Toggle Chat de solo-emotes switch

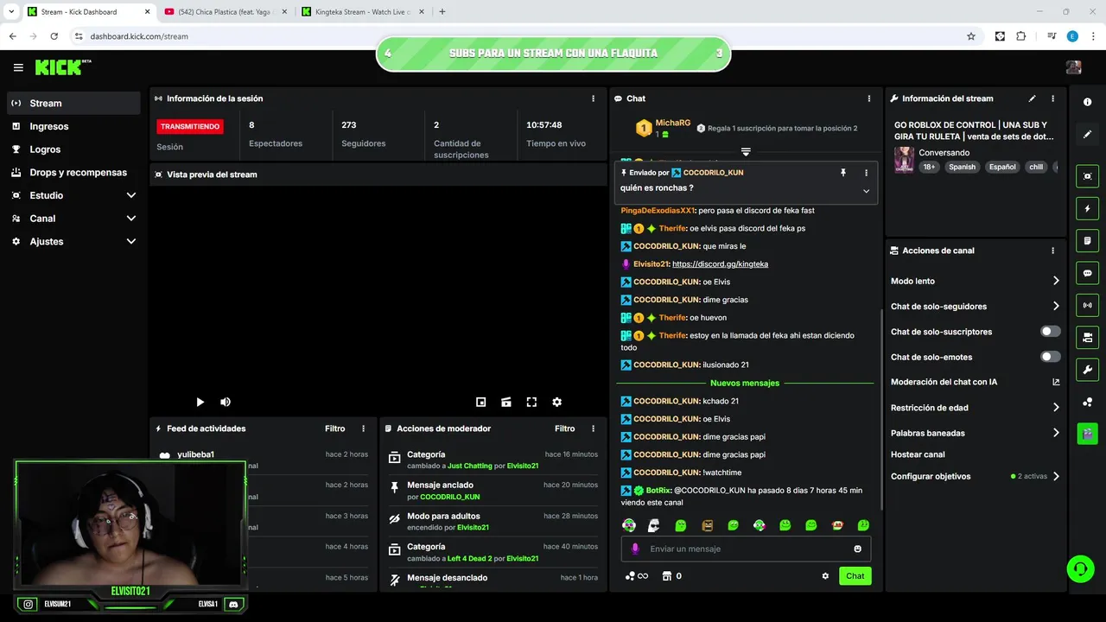tap(1050, 357)
